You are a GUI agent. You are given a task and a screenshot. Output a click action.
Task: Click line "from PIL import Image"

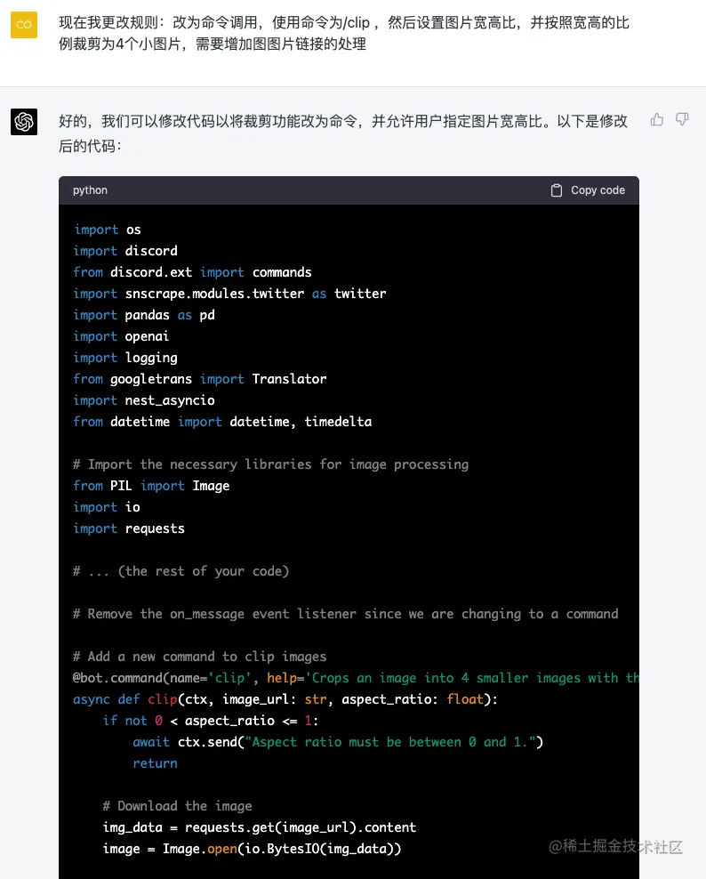point(151,486)
